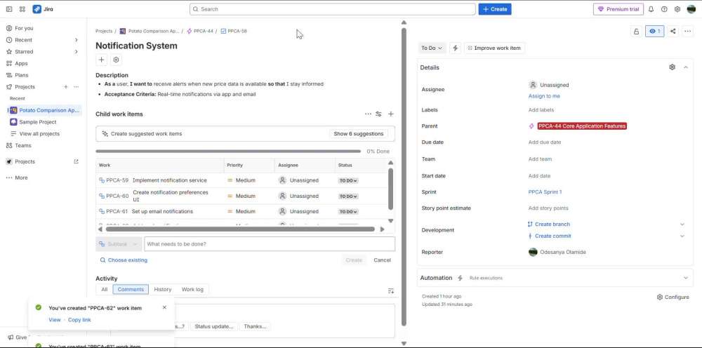Expand Create commit options chevron
The width and height of the screenshot is (702, 348).
coord(682,236)
